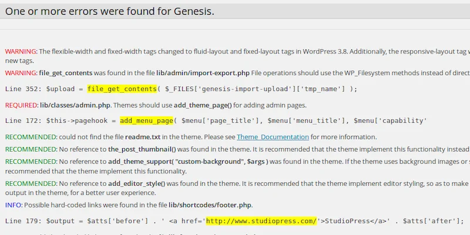The height and width of the screenshot is (235, 470).
Task: Click bold 'the_post_thumbnail()' function name
Action: [x=142, y=149]
